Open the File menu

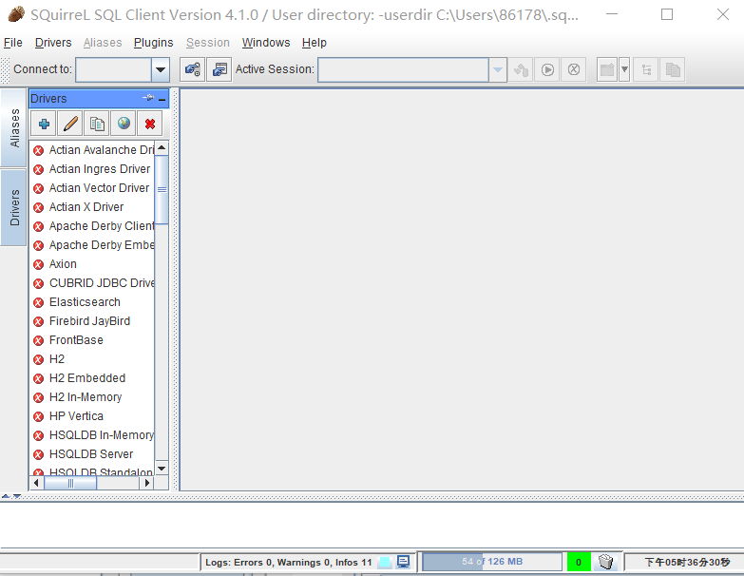tap(12, 43)
